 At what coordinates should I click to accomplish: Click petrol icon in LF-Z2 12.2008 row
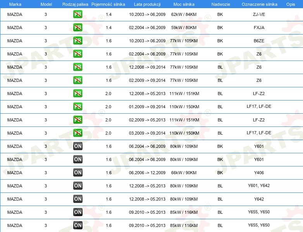(x=77, y=93)
